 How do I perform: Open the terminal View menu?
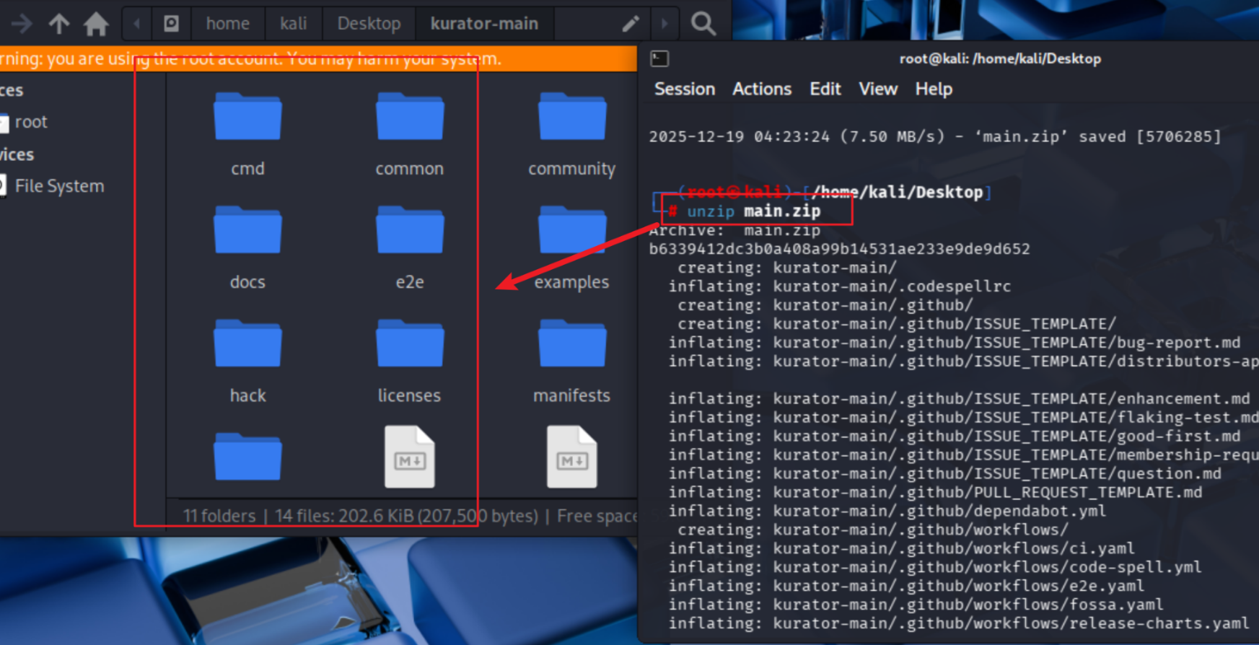[x=878, y=89]
